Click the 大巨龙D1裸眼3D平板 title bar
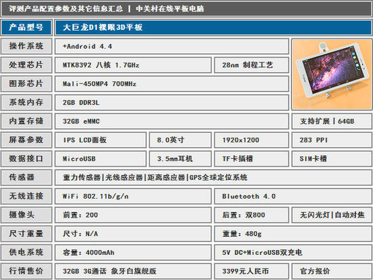Screen dimensions: 373x280 [x=213, y=28]
